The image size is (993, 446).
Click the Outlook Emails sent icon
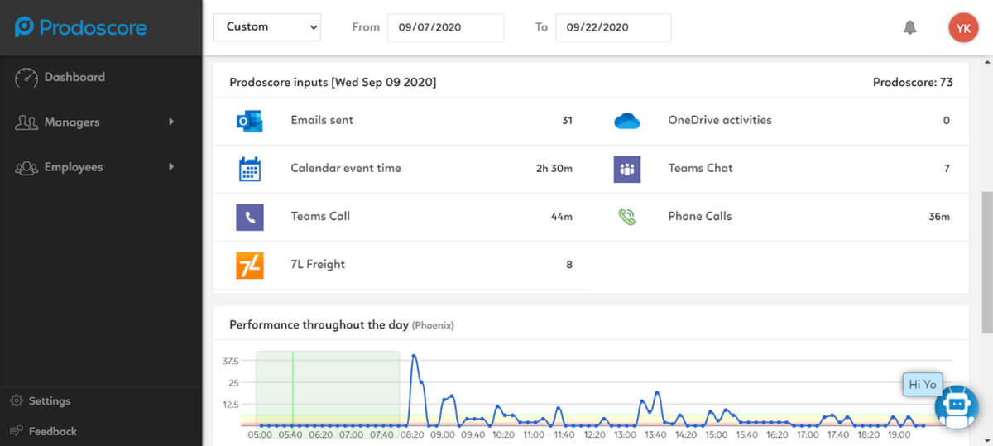coord(249,121)
